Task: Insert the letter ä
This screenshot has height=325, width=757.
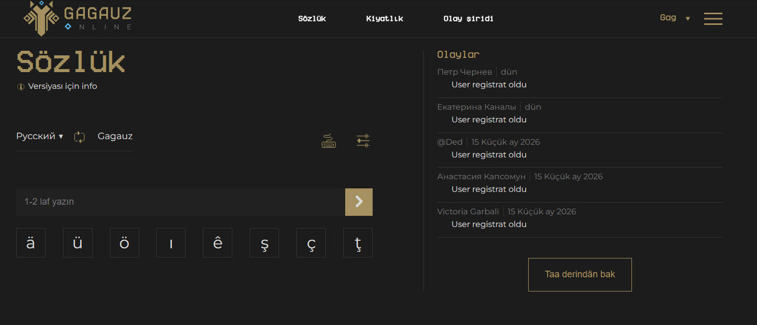Action: (31, 243)
